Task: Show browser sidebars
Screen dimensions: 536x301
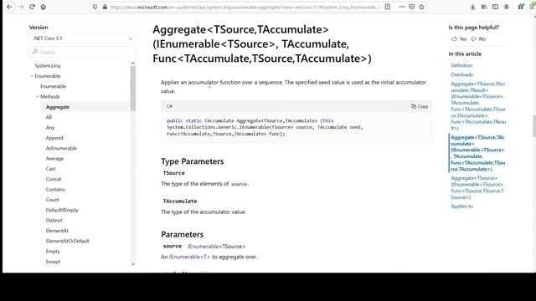Action: pos(495,7)
